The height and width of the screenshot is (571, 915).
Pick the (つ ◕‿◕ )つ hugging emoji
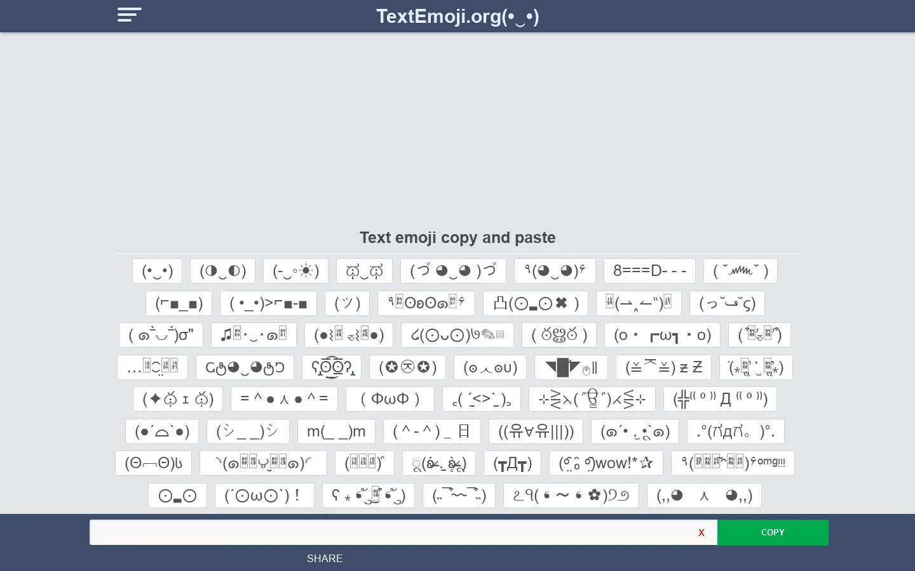point(454,271)
